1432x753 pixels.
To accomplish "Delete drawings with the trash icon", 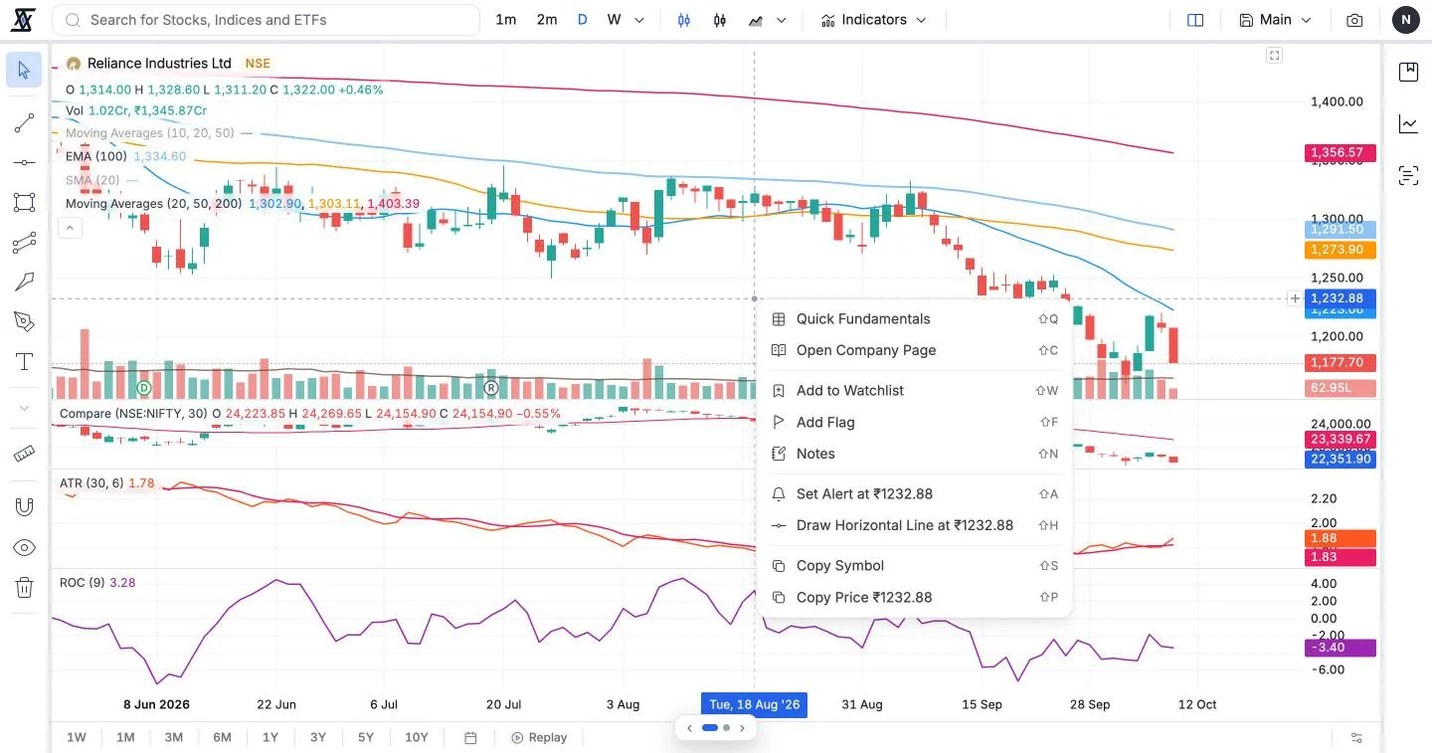I will (24, 588).
